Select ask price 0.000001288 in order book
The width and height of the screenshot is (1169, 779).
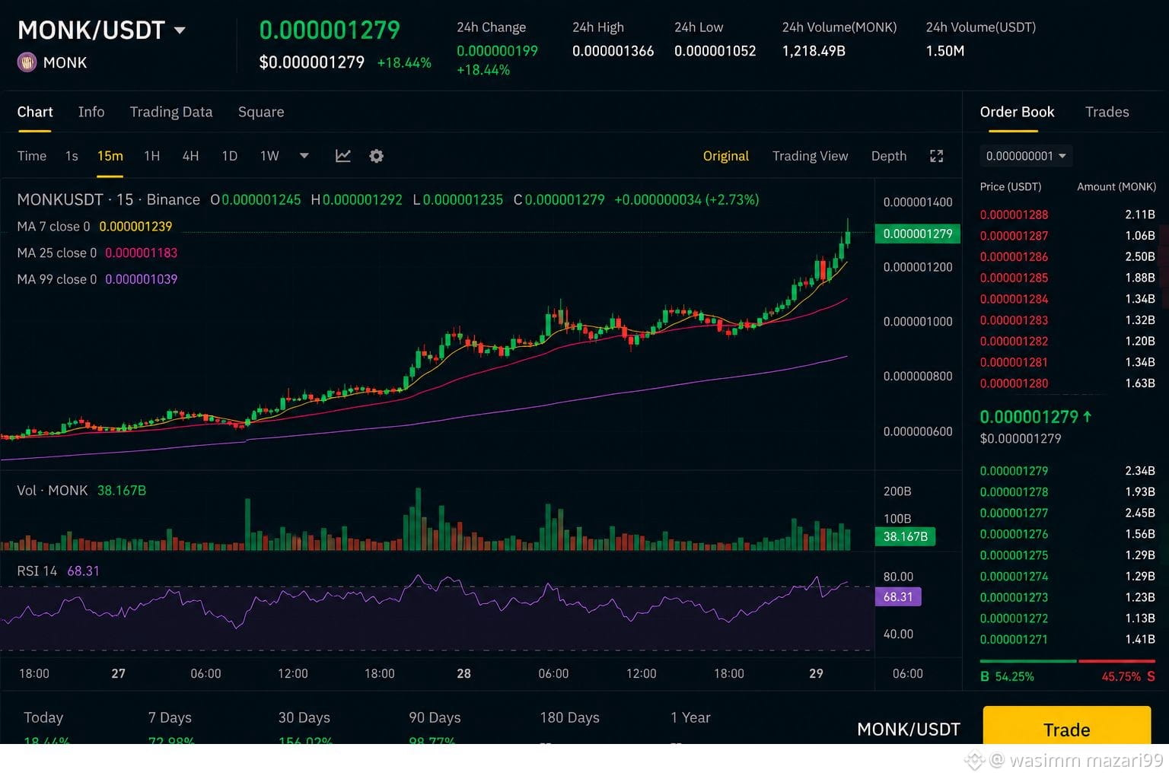1014,215
